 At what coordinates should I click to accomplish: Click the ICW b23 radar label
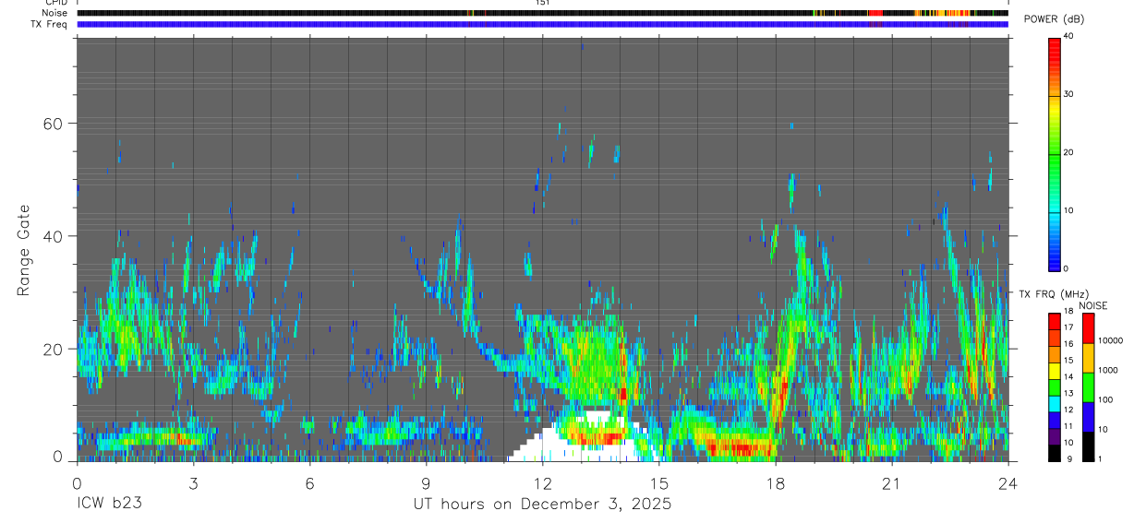click(x=109, y=504)
